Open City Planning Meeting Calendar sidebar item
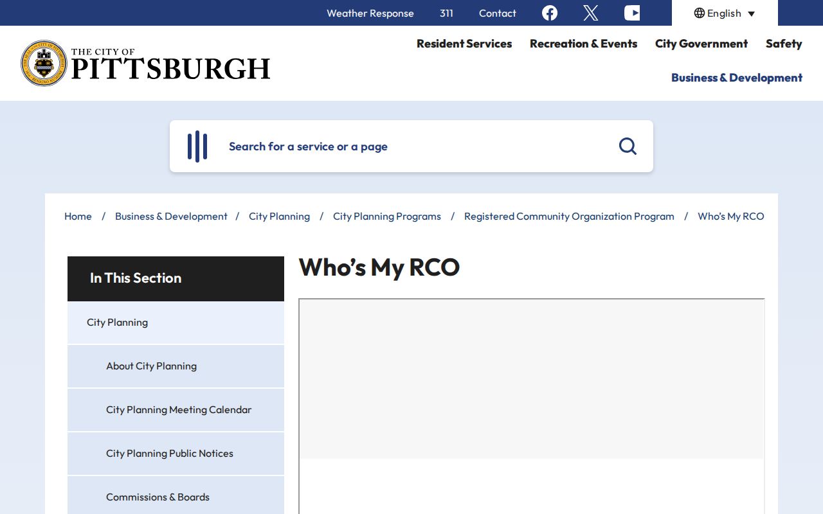The image size is (823, 514). point(176,410)
